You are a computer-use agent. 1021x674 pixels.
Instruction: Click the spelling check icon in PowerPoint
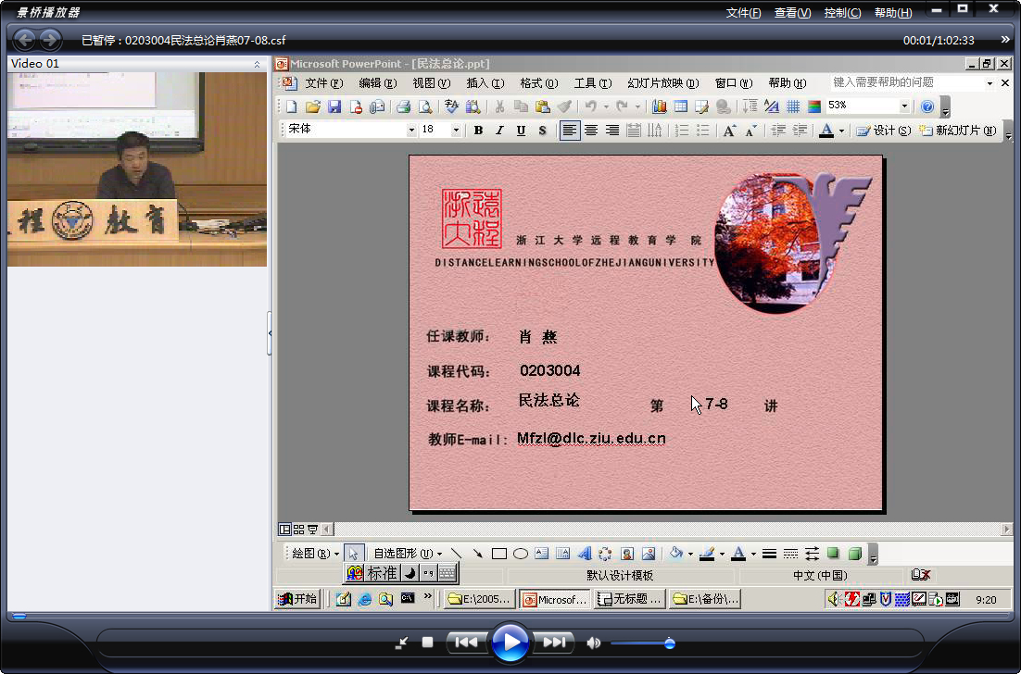[451, 106]
